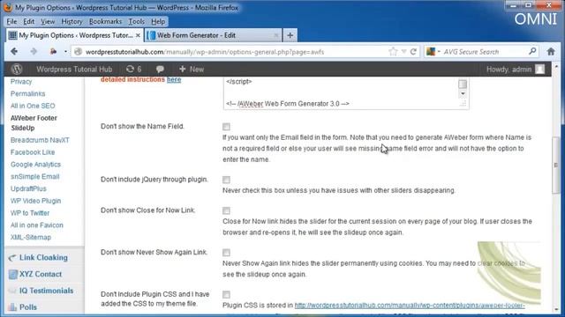565x317 pixels.
Task: Open Permalinks settings in sidebar
Action: 27,94
